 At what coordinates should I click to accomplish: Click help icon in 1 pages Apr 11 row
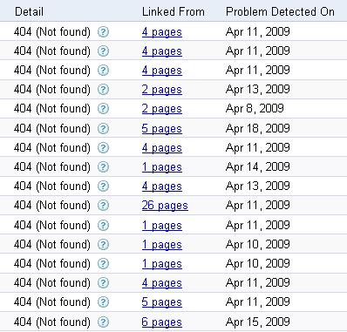[x=103, y=225]
